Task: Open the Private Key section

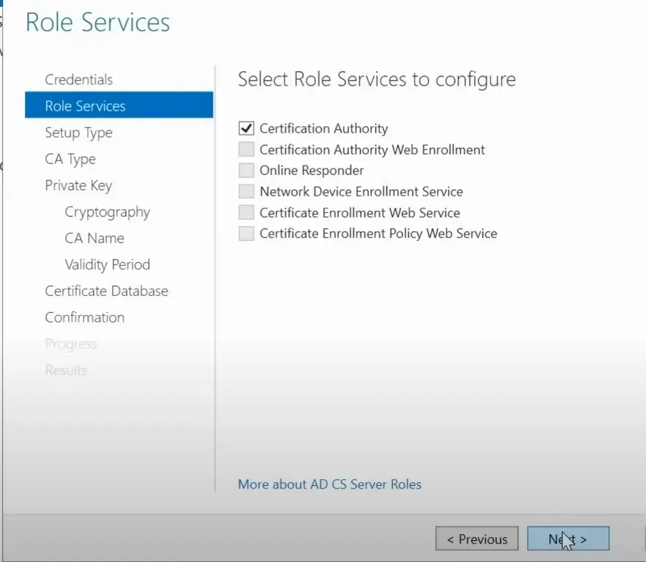Action: click(78, 185)
